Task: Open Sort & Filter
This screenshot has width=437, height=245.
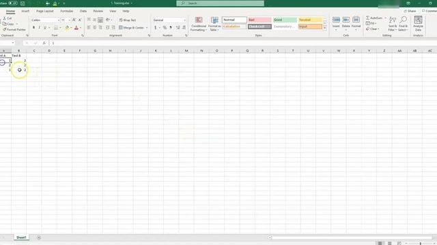Action: coord(393,24)
